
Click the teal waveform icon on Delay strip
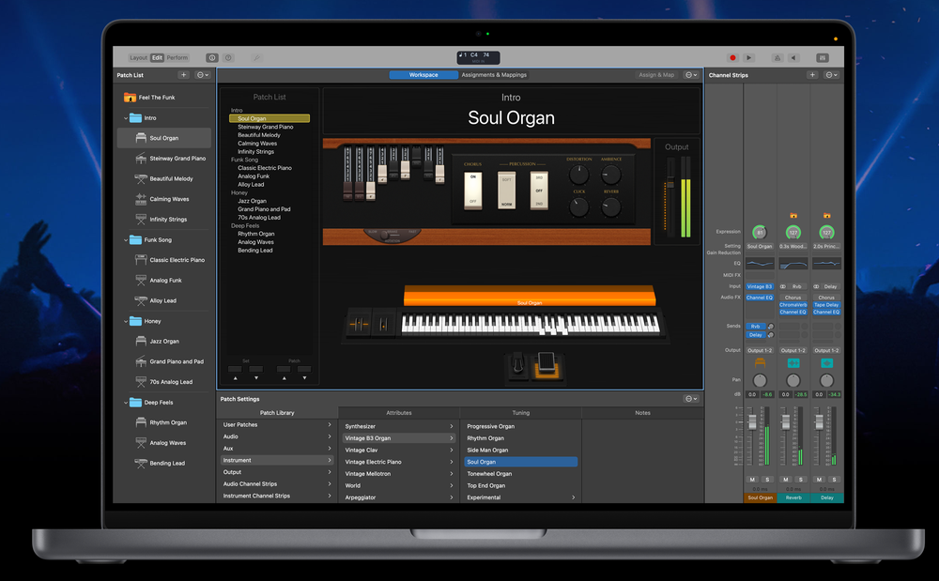coord(826,362)
